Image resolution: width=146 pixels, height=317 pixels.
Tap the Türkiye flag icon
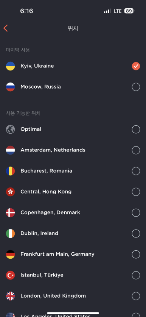(x=10, y=275)
